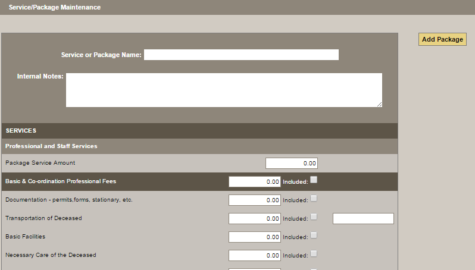The width and height of the screenshot is (475, 270).
Task: Edit Basic & Co-ordination Professional Fees amount
Action: (255, 181)
